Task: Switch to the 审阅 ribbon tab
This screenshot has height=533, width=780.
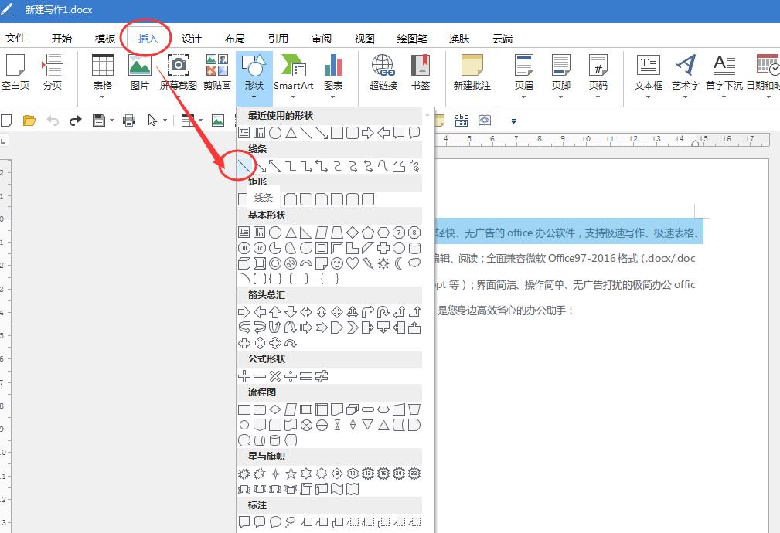Action: point(321,37)
